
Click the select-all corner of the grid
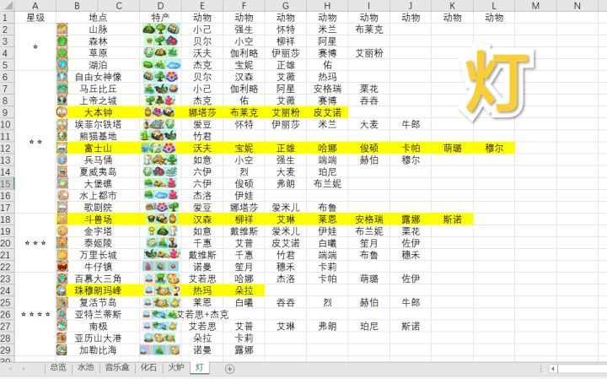[7, 5]
